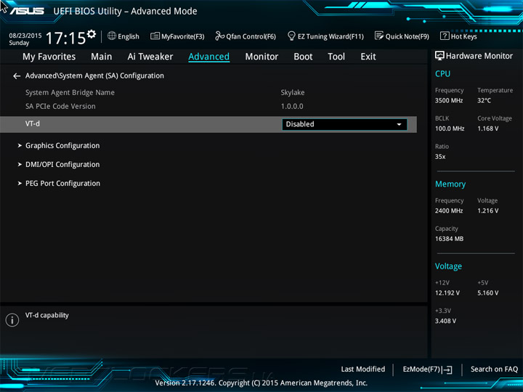Open MyFavorite(F3) menu
Image resolution: width=523 pixels, height=392 pixels.
(183, 36)
